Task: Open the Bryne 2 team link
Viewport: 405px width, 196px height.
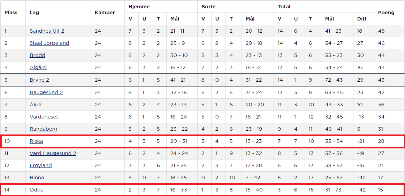Action: [x=39, y=80]
